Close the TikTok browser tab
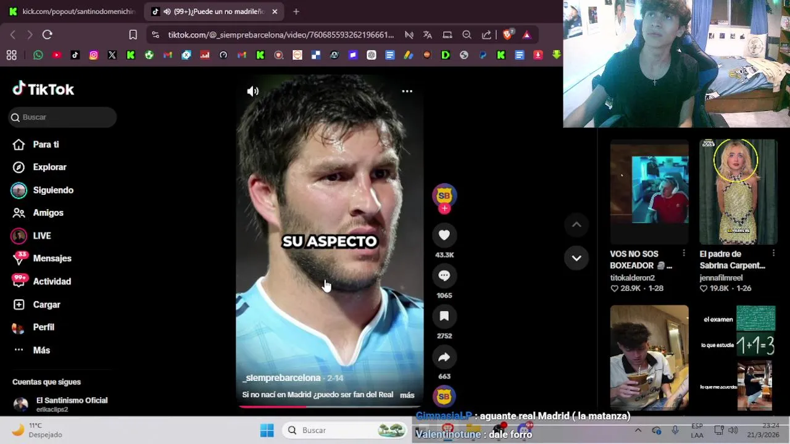790x444 pixels. click(x=275, y=12)
